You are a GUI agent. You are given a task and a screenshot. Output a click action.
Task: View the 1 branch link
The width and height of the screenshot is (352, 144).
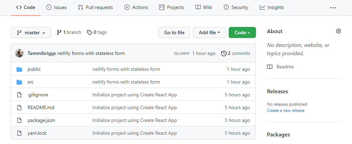(x=69, y=32)
